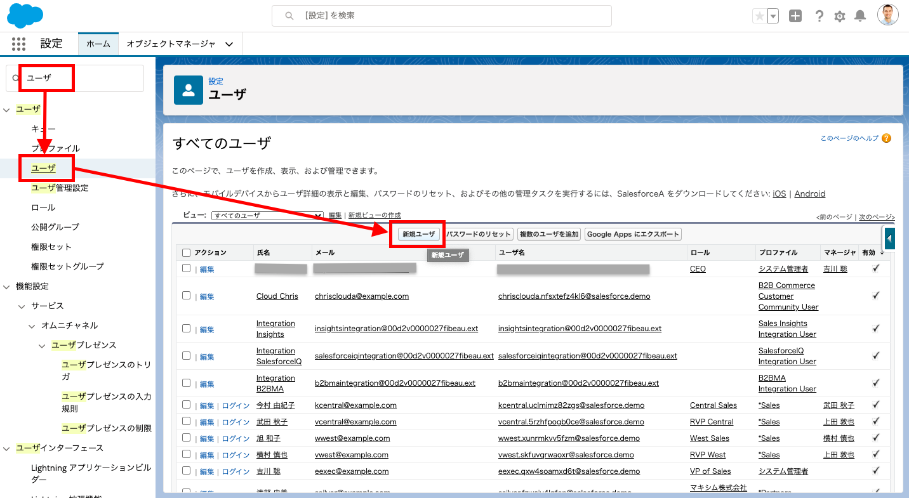Screen dimensions: 909x498
Task: Sort by the 氏名 column header
Action: coord(263,252)
